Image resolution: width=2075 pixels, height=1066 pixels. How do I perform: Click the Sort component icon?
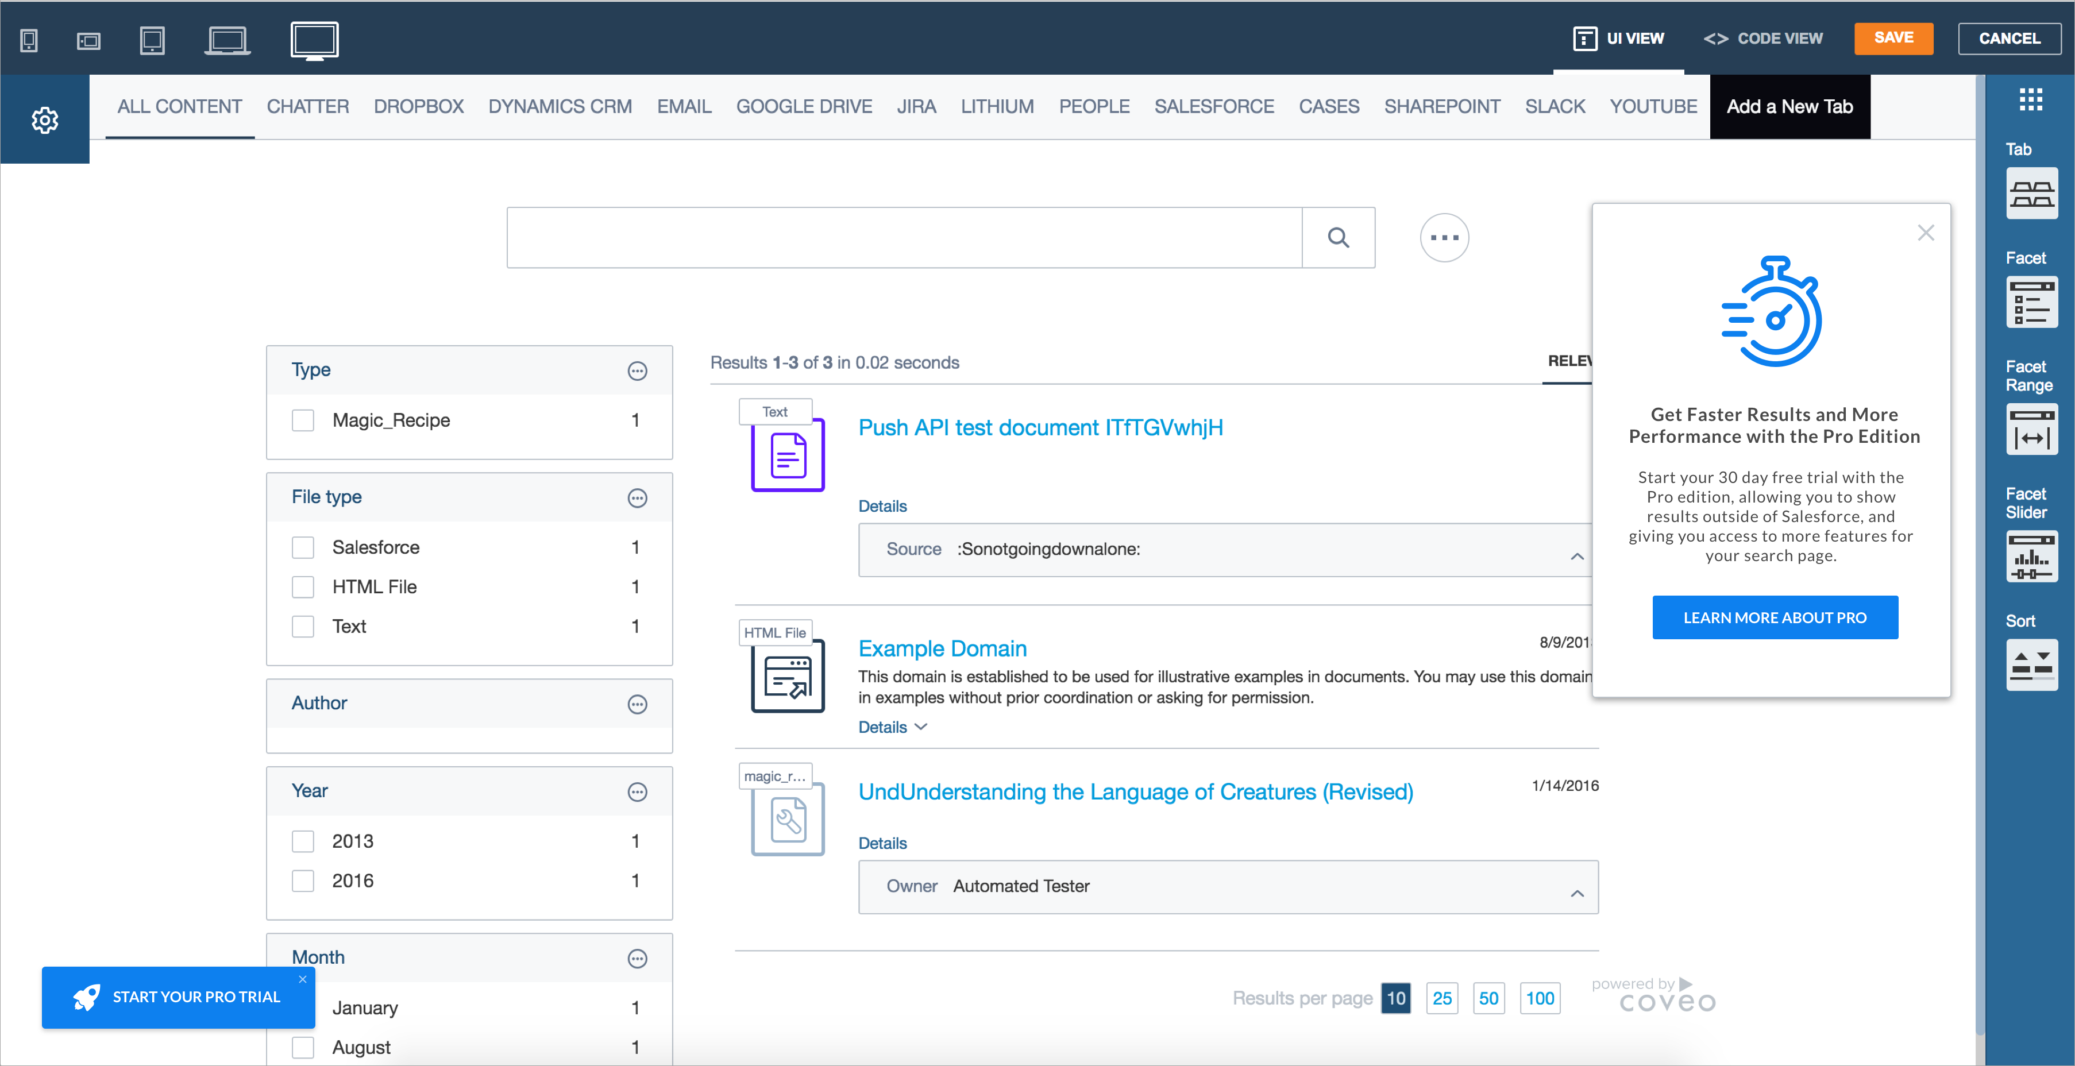coord(2031,665)
